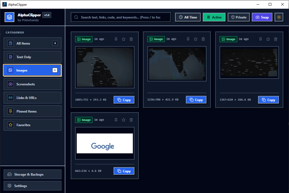Click the Image tag on 1236×704 clip
The image size is (289, 193).
click(x=156, y=39)
